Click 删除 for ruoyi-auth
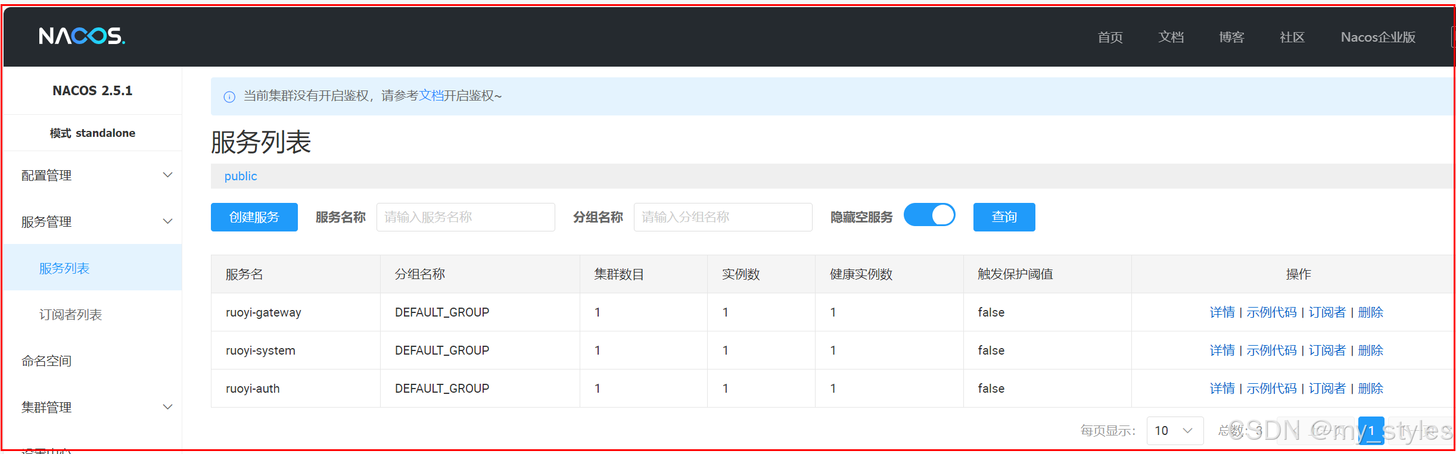The height and width of the screenshot is (454, 1456). tap(1370, 389)
